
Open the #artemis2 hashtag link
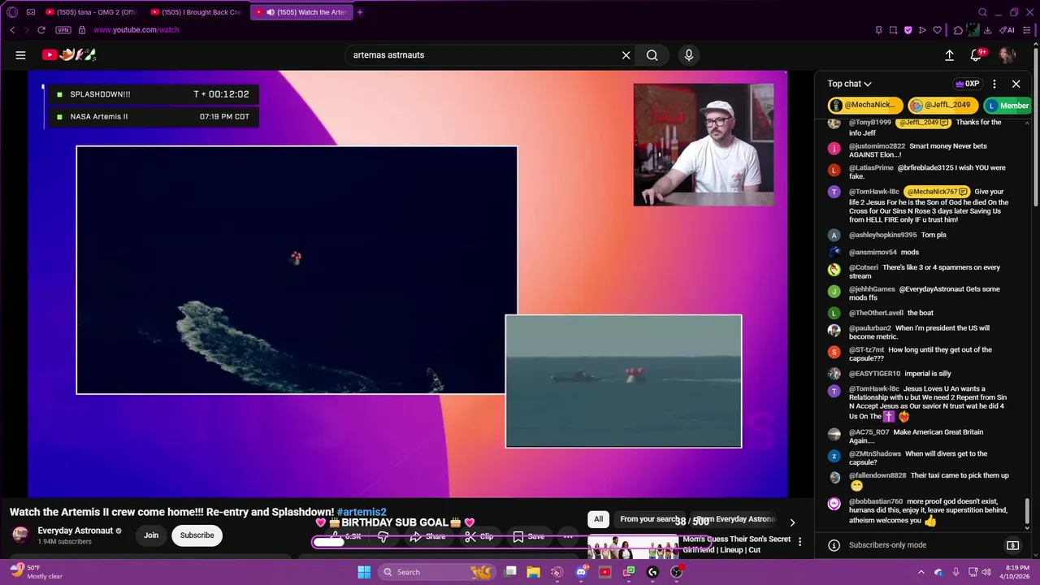(362, 512)
